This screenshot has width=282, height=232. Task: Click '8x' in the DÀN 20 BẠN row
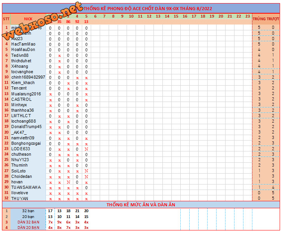click(59, 227)
